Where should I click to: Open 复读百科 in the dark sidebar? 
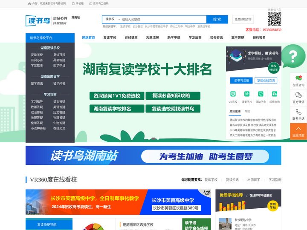click(x=59, y=55)
